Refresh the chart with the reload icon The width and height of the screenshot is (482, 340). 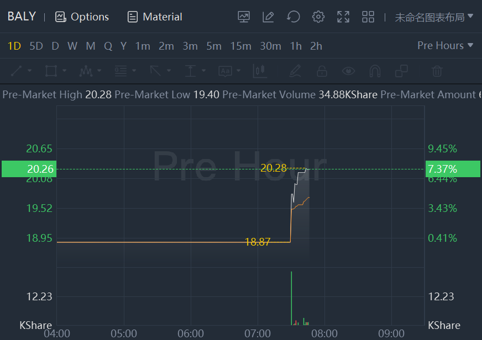point(293,17)
